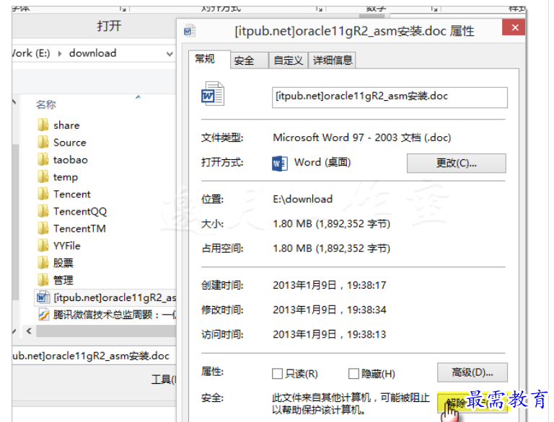Viewport: 554px width, 422px height.
Task: Click the 大小 value 1.80 MB (1,892,352 字节)
Action: coord(331,224)
